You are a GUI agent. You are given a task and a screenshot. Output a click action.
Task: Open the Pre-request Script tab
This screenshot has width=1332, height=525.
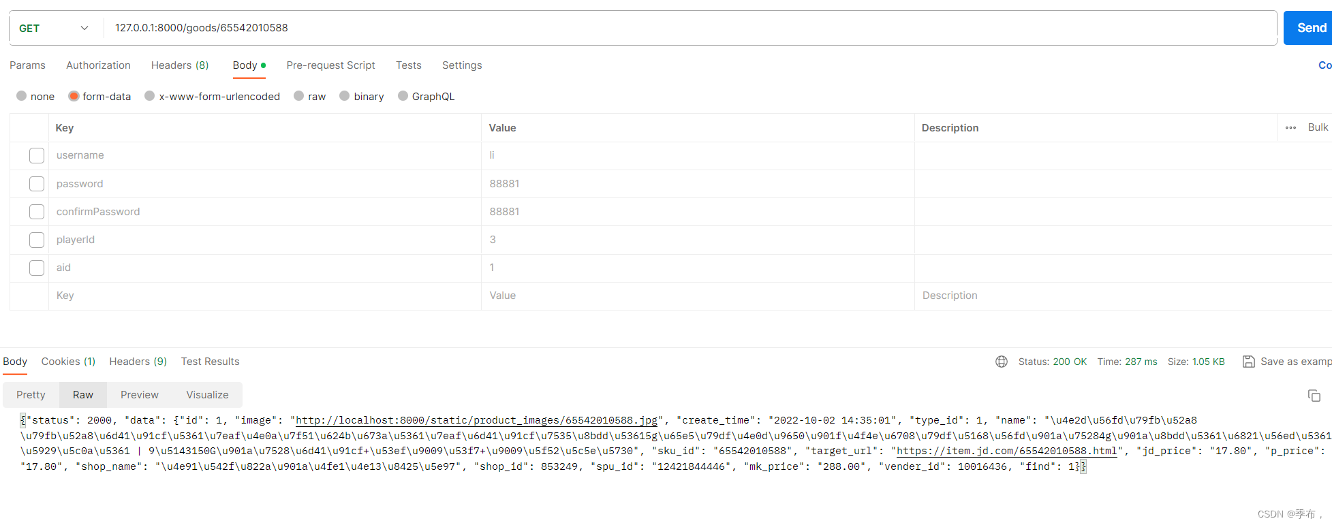(330, 65)
